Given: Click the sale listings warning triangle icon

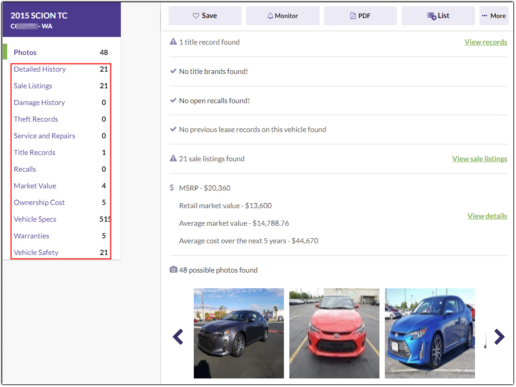Looking at the screenshot, I should tap(173, 159).
